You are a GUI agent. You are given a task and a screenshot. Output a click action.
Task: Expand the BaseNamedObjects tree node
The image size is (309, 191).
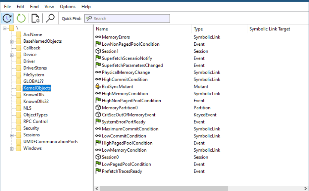12,42
